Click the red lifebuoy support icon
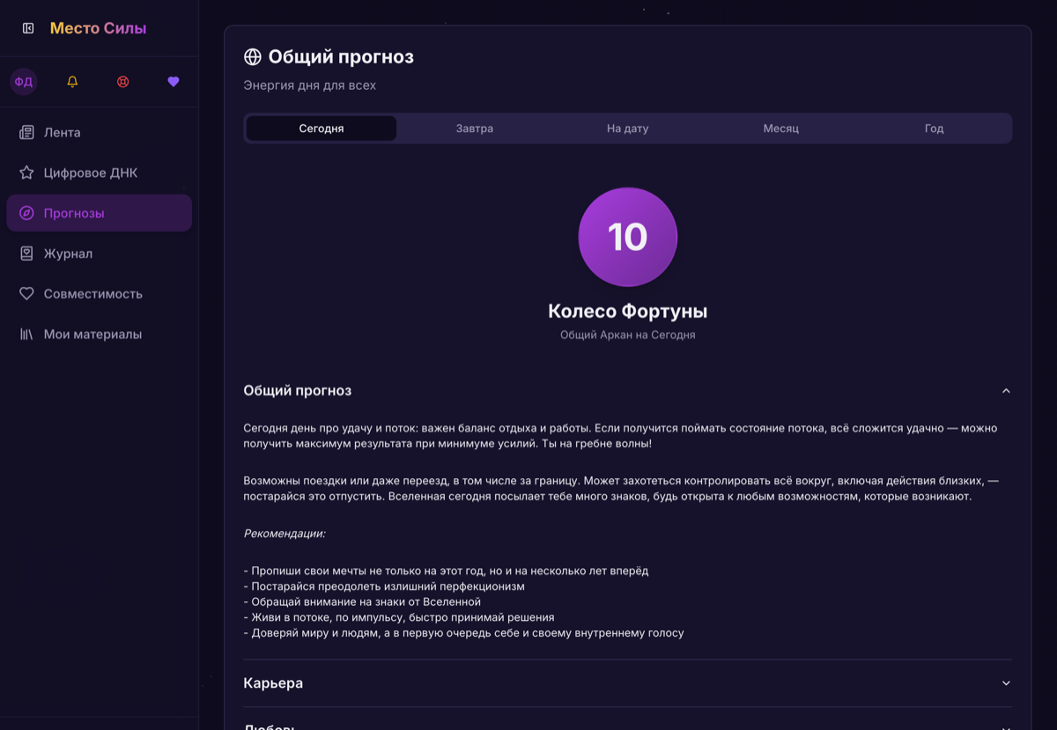1057x730 pixels. [x=123, y=82]
